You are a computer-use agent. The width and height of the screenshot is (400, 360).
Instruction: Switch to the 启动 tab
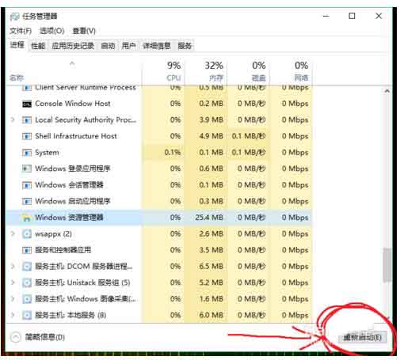[108, 46]
